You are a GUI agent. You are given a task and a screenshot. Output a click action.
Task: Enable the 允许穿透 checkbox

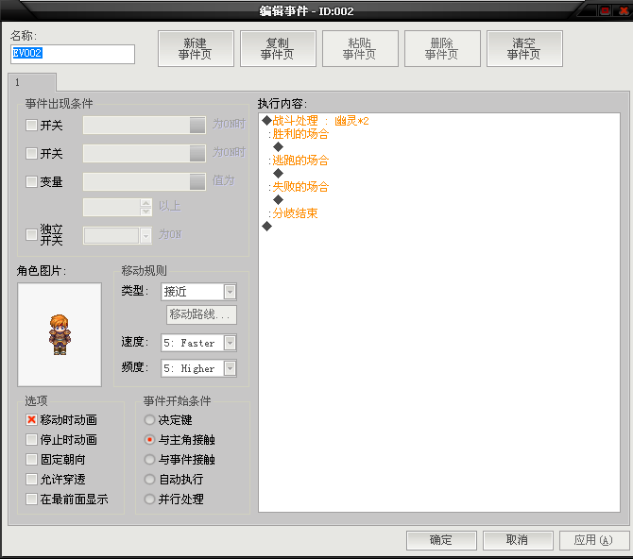[31, 479]
